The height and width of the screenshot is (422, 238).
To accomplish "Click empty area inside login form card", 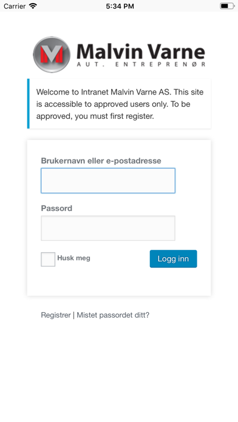I will point(119,282).
